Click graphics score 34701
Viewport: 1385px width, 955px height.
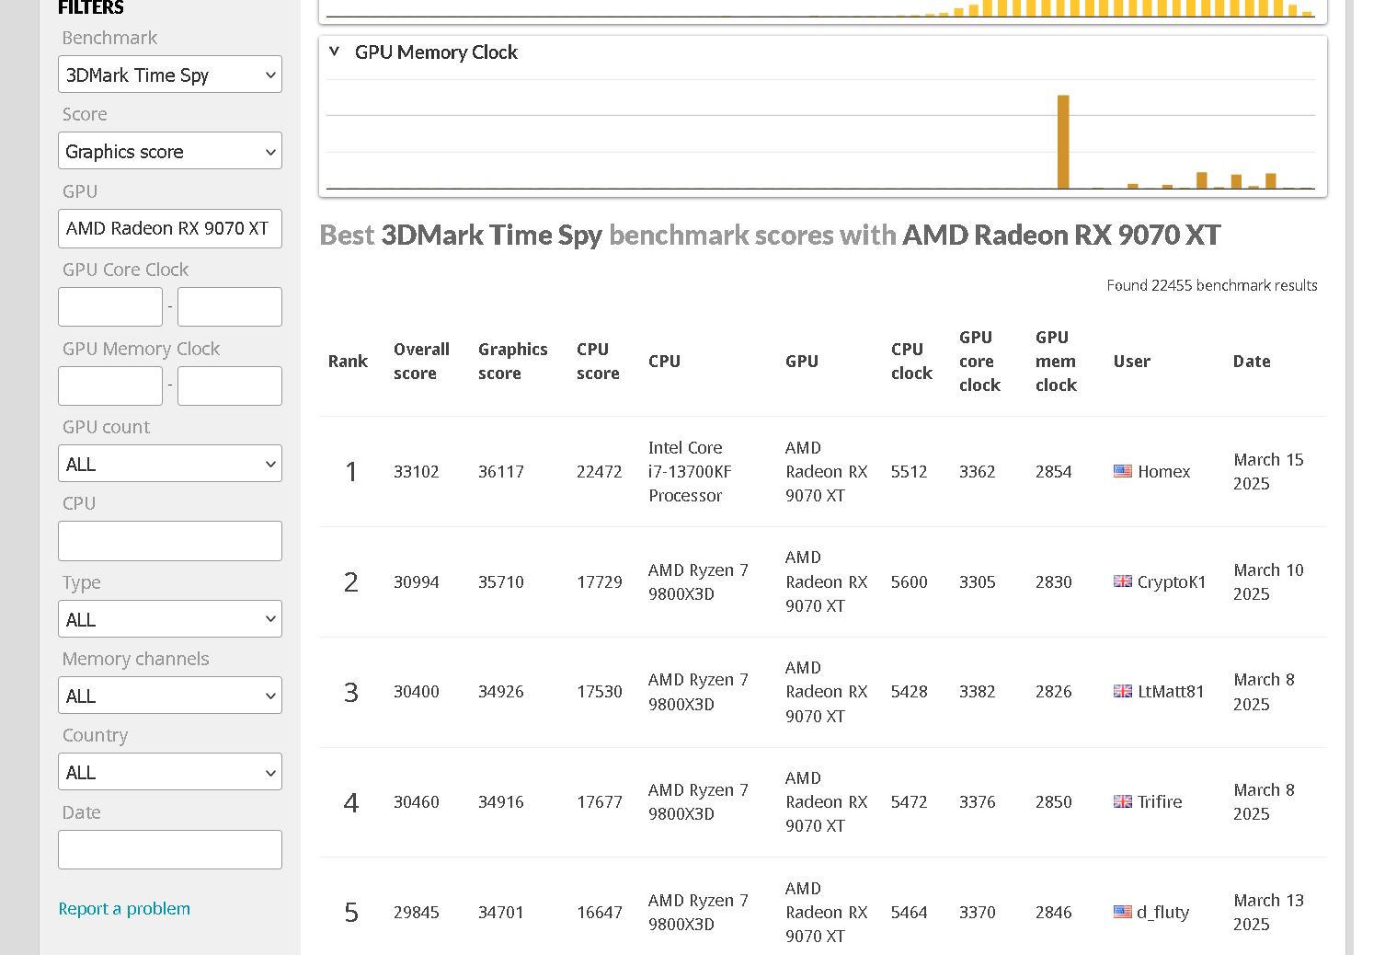point(501,912)
